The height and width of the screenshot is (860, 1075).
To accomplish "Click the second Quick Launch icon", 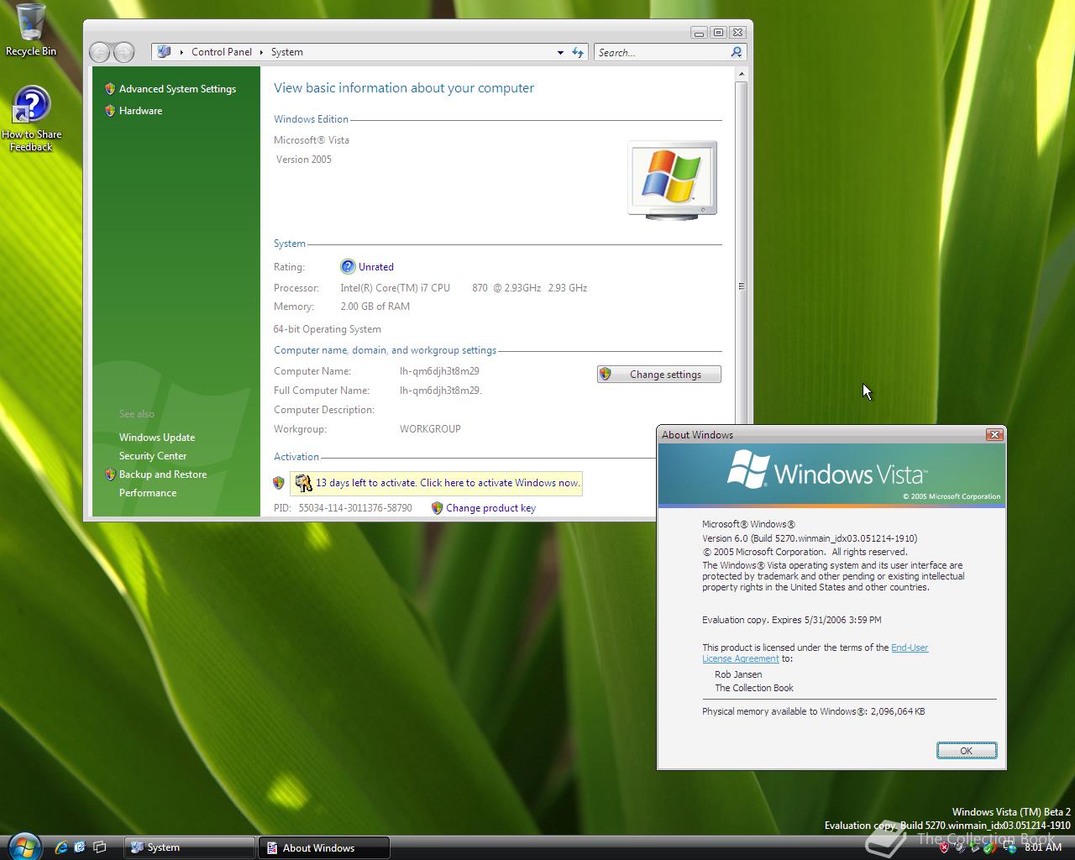I will (80, 847).
